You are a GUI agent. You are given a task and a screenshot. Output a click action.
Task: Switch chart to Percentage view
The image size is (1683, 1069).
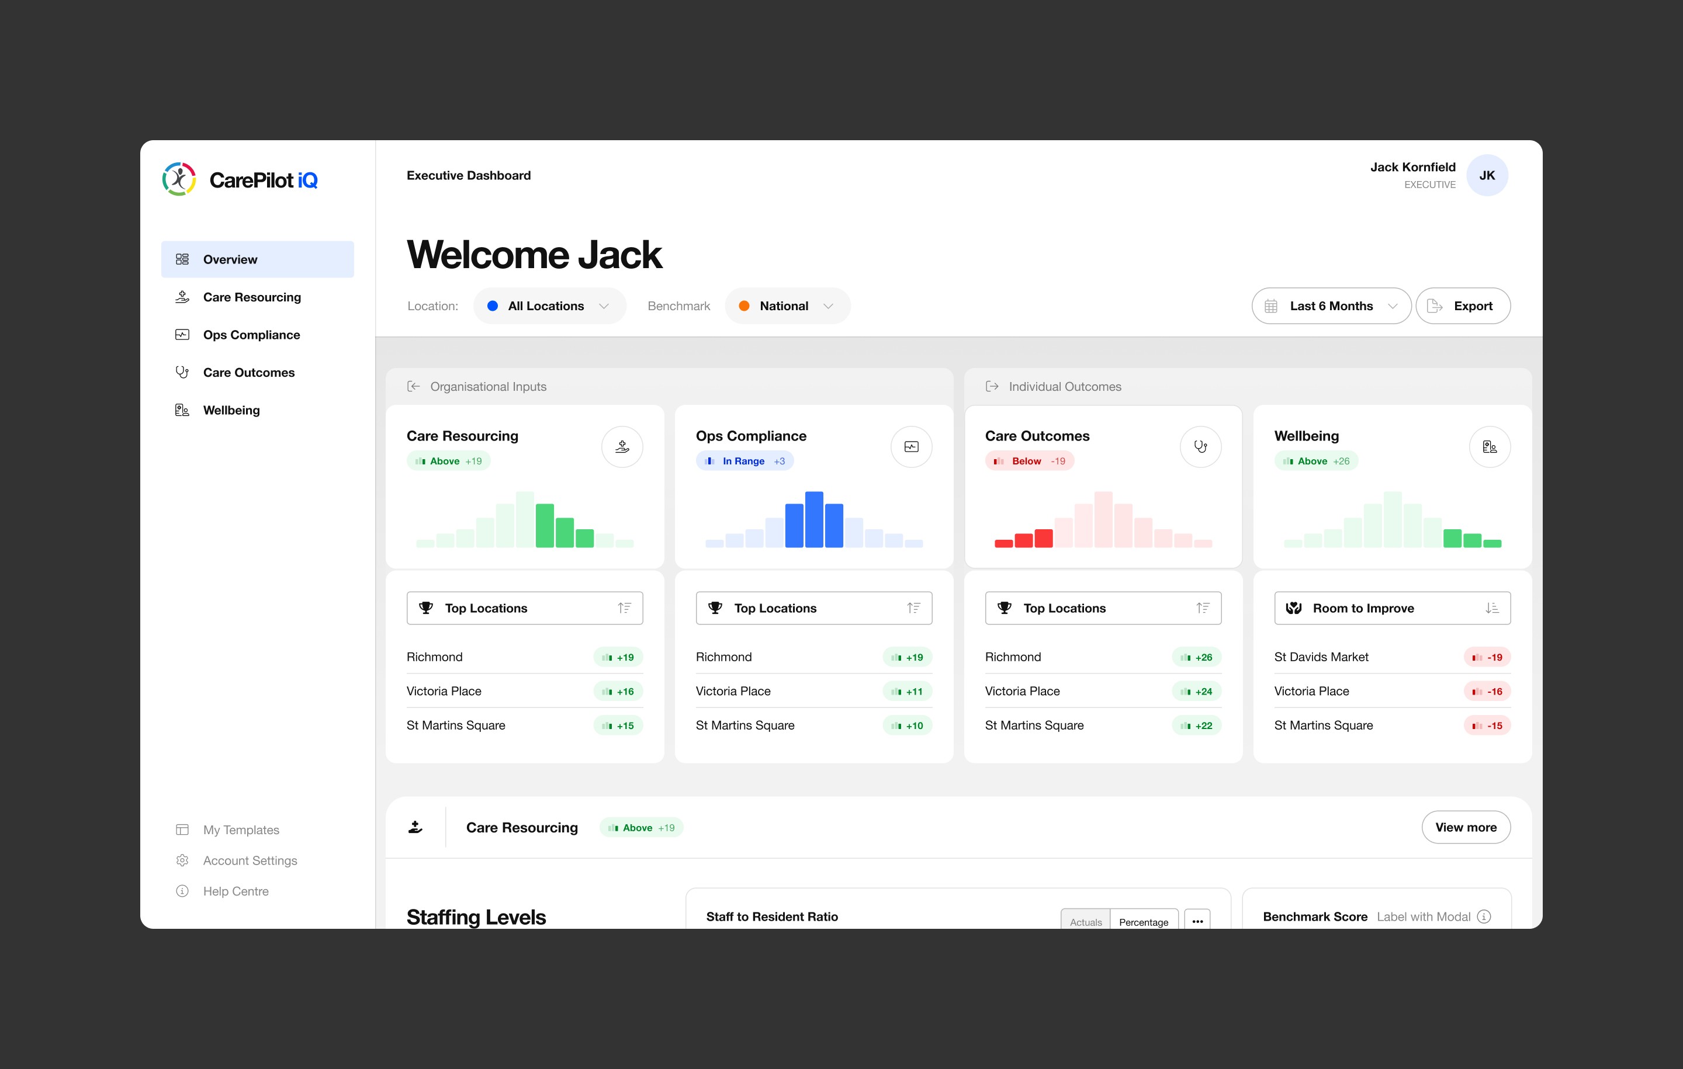click(1144, 922)
